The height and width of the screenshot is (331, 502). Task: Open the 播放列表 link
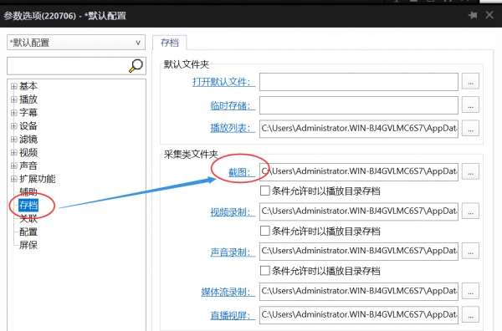(233, 128)
